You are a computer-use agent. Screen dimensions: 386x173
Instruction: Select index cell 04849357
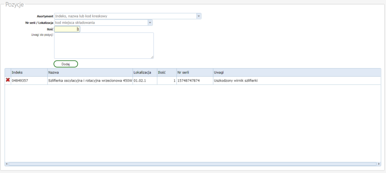pos(29,80)
